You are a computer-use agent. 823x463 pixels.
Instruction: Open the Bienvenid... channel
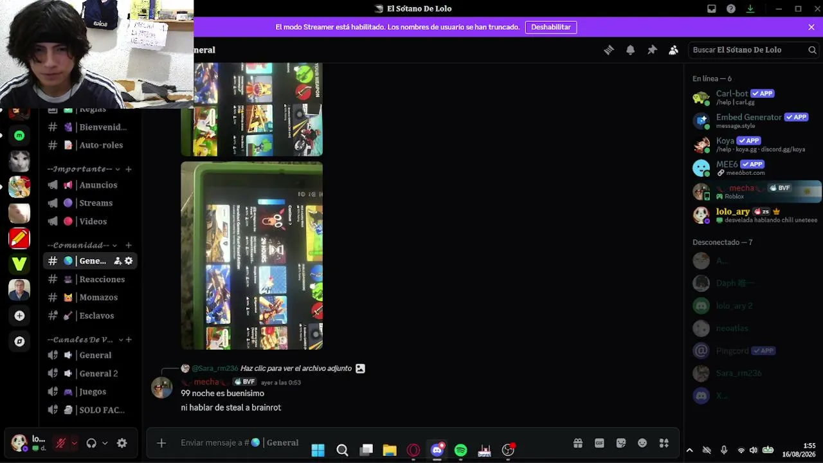90,127
